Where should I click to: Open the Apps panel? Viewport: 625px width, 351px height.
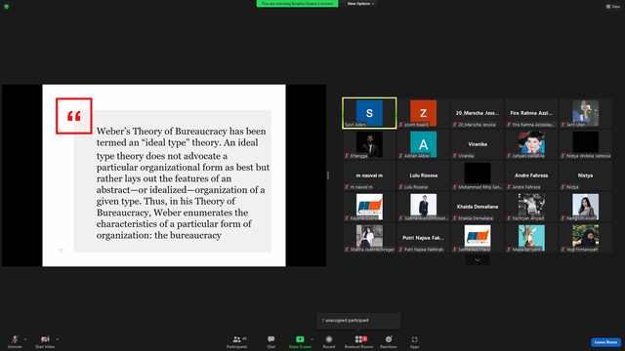pos(414,342)
